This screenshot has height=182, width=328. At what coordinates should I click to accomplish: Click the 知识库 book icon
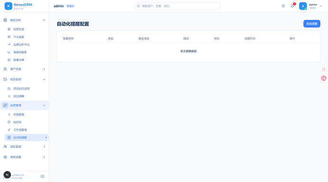pos(9,122)
